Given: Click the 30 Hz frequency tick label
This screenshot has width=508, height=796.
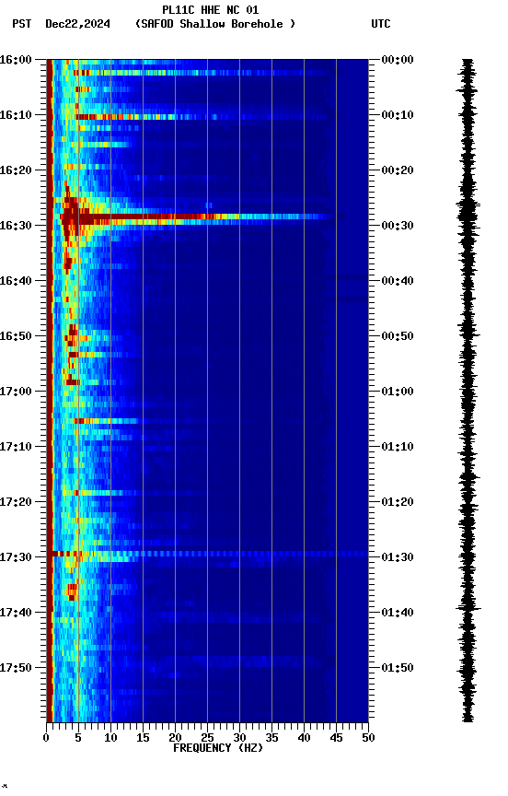Looking at the screenshot, I should (x=239, y=739).
